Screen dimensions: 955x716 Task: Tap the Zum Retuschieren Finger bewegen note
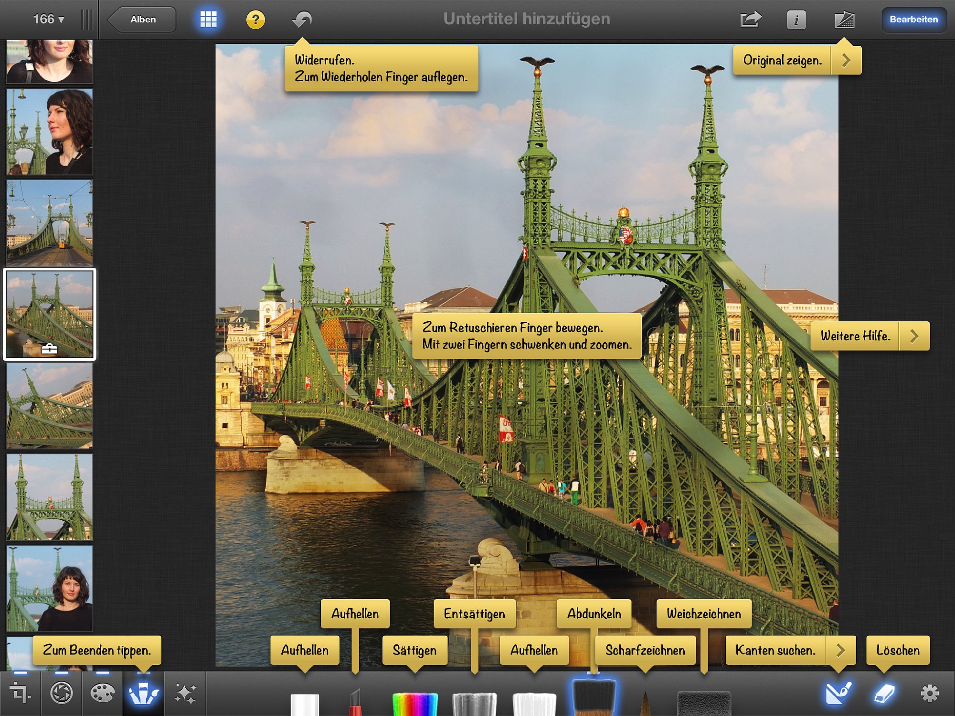coord(527,336)
